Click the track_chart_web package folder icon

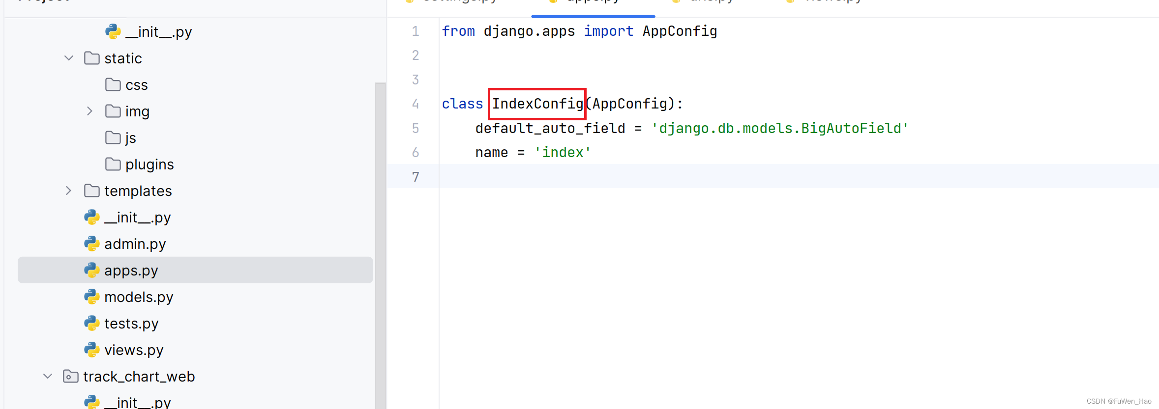[71, 376]
